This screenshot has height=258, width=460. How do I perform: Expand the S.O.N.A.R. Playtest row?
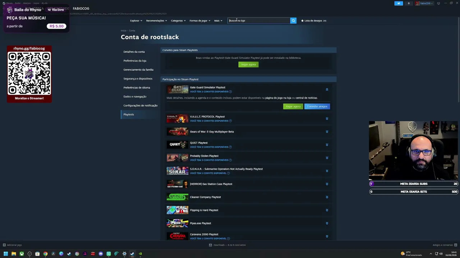(x=327, y=171)
